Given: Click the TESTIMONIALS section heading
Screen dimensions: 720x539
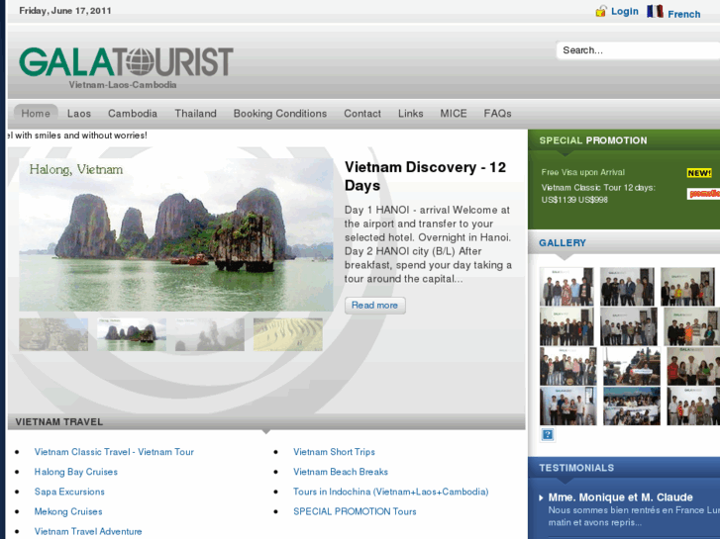Looking at the screenshot, I should tap(576, 468).
